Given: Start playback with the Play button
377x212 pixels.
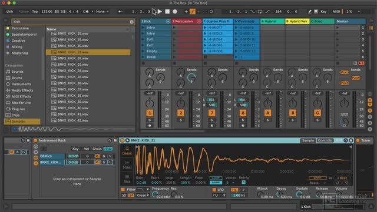Looking at the screenshot, I should [160, 11].
